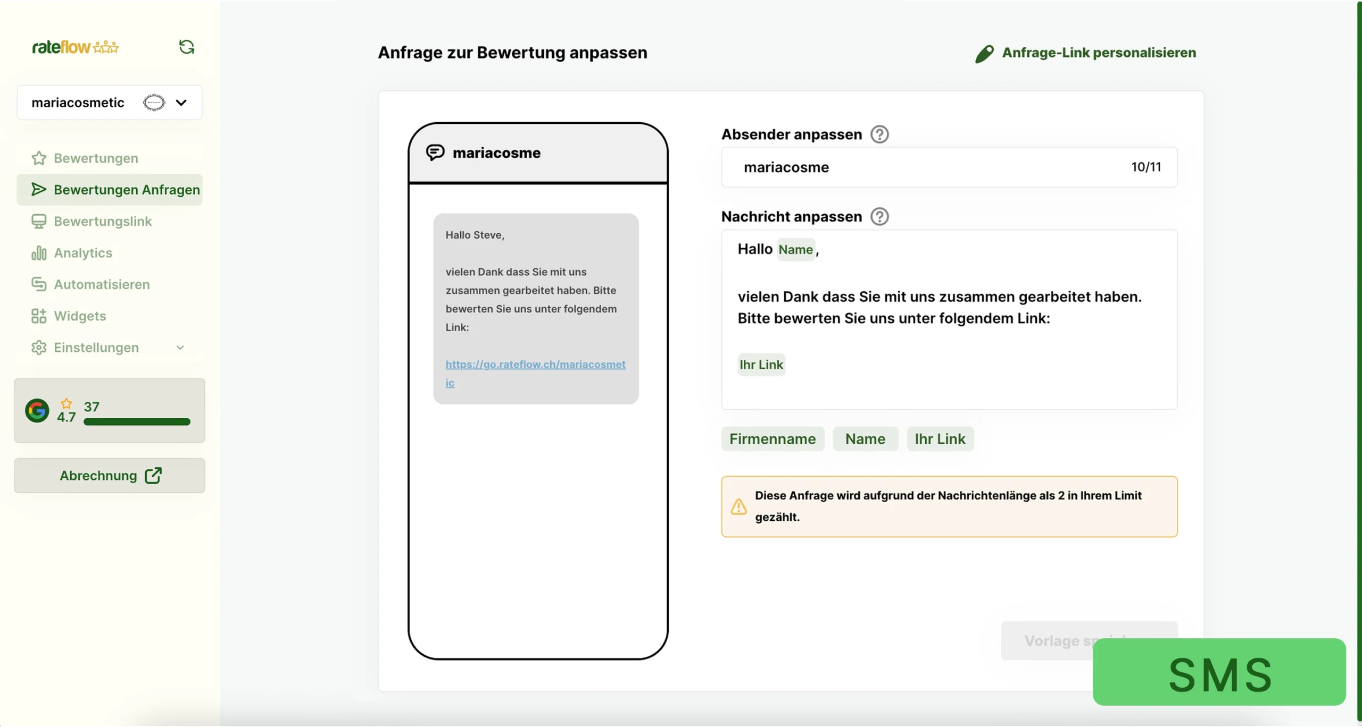Expand the Einstellungen submenu chevron

click(180, 348)
